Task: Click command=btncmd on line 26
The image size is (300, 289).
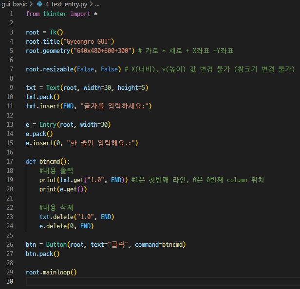Action: point(159,244)
